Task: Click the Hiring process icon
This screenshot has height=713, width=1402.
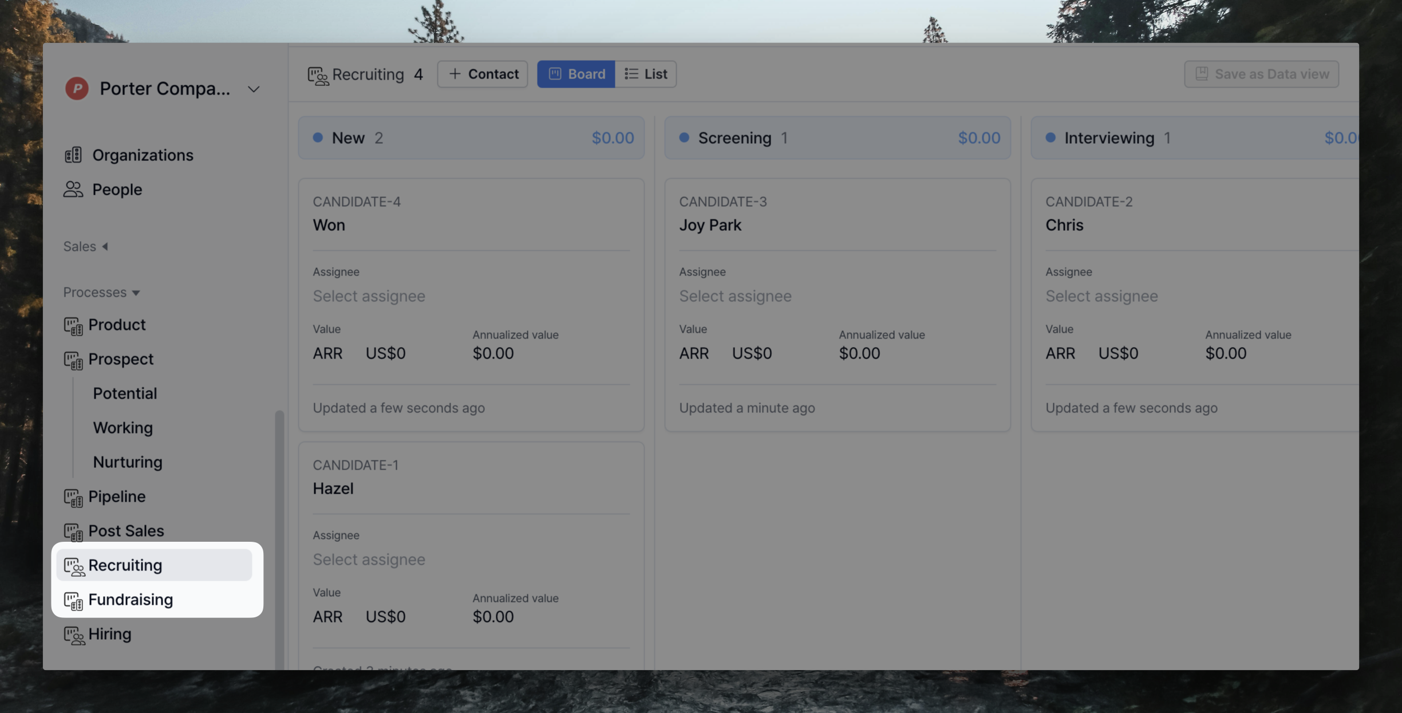Action: pyautogui.click(x=74, y=635)
